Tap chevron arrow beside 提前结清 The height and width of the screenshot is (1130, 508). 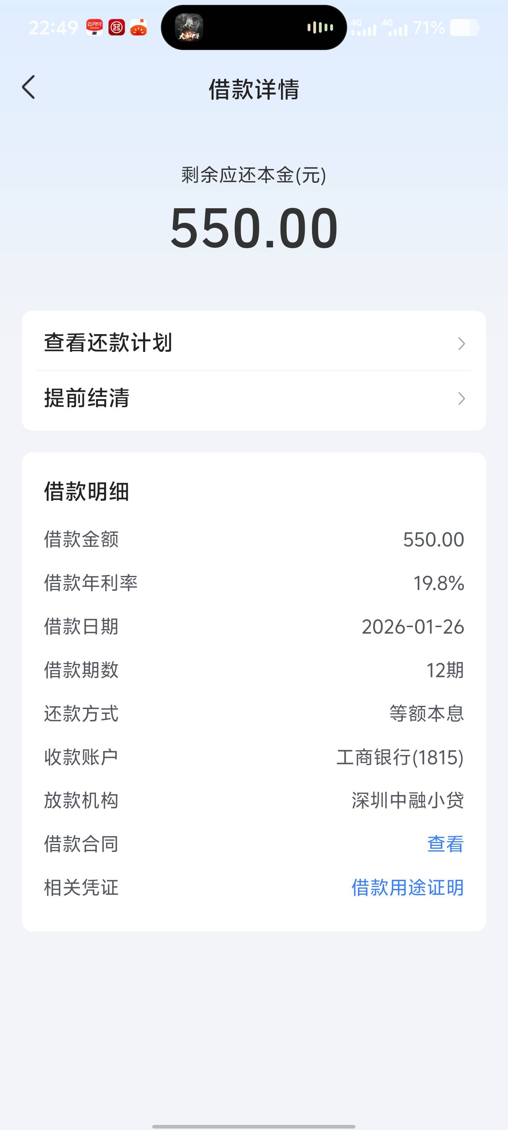(461, 398)
